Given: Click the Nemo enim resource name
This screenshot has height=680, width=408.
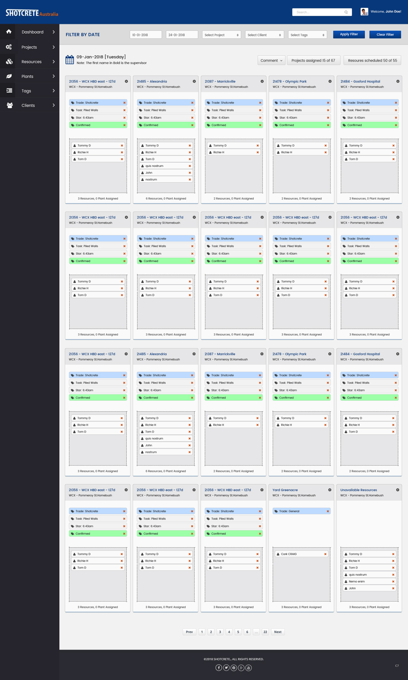Looking at the screenshot, I should tap(357, 581).
